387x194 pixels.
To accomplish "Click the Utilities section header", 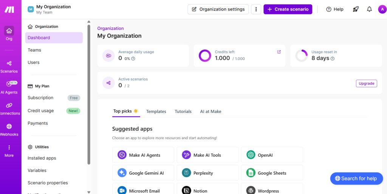I will point(38,147).
